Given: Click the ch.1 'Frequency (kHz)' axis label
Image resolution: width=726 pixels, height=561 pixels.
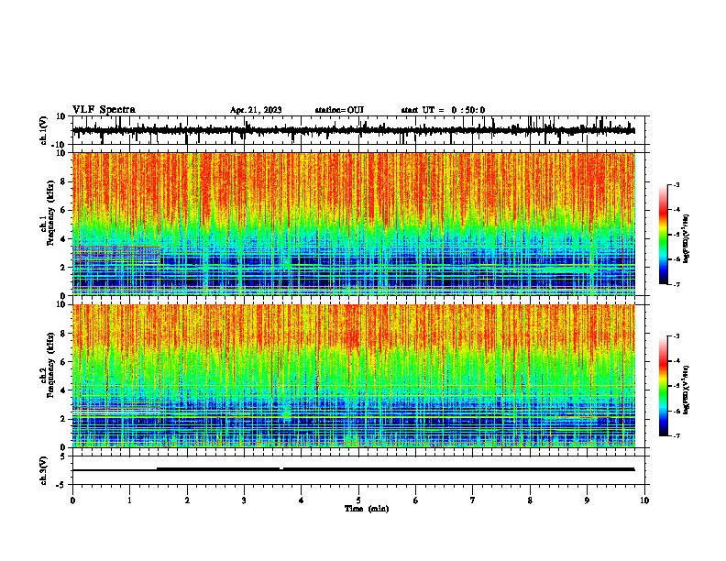Looking at the screenshot, I should (x=50, y=214).
